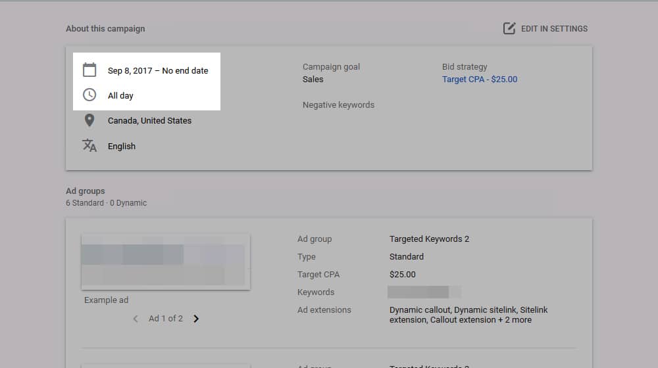Click the blurred Keywords value

tap(424, 292)
